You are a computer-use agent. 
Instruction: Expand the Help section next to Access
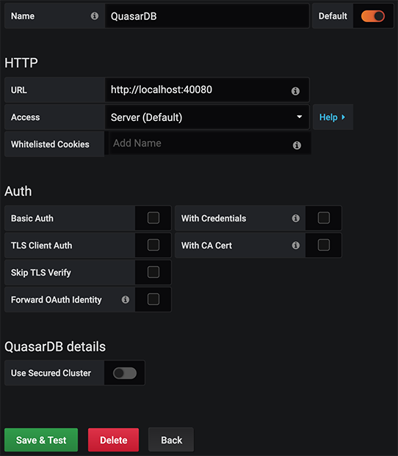[333, 117]
